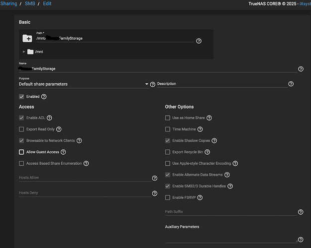Check the Export Read Only checkbox

click(x=21, y=129)
